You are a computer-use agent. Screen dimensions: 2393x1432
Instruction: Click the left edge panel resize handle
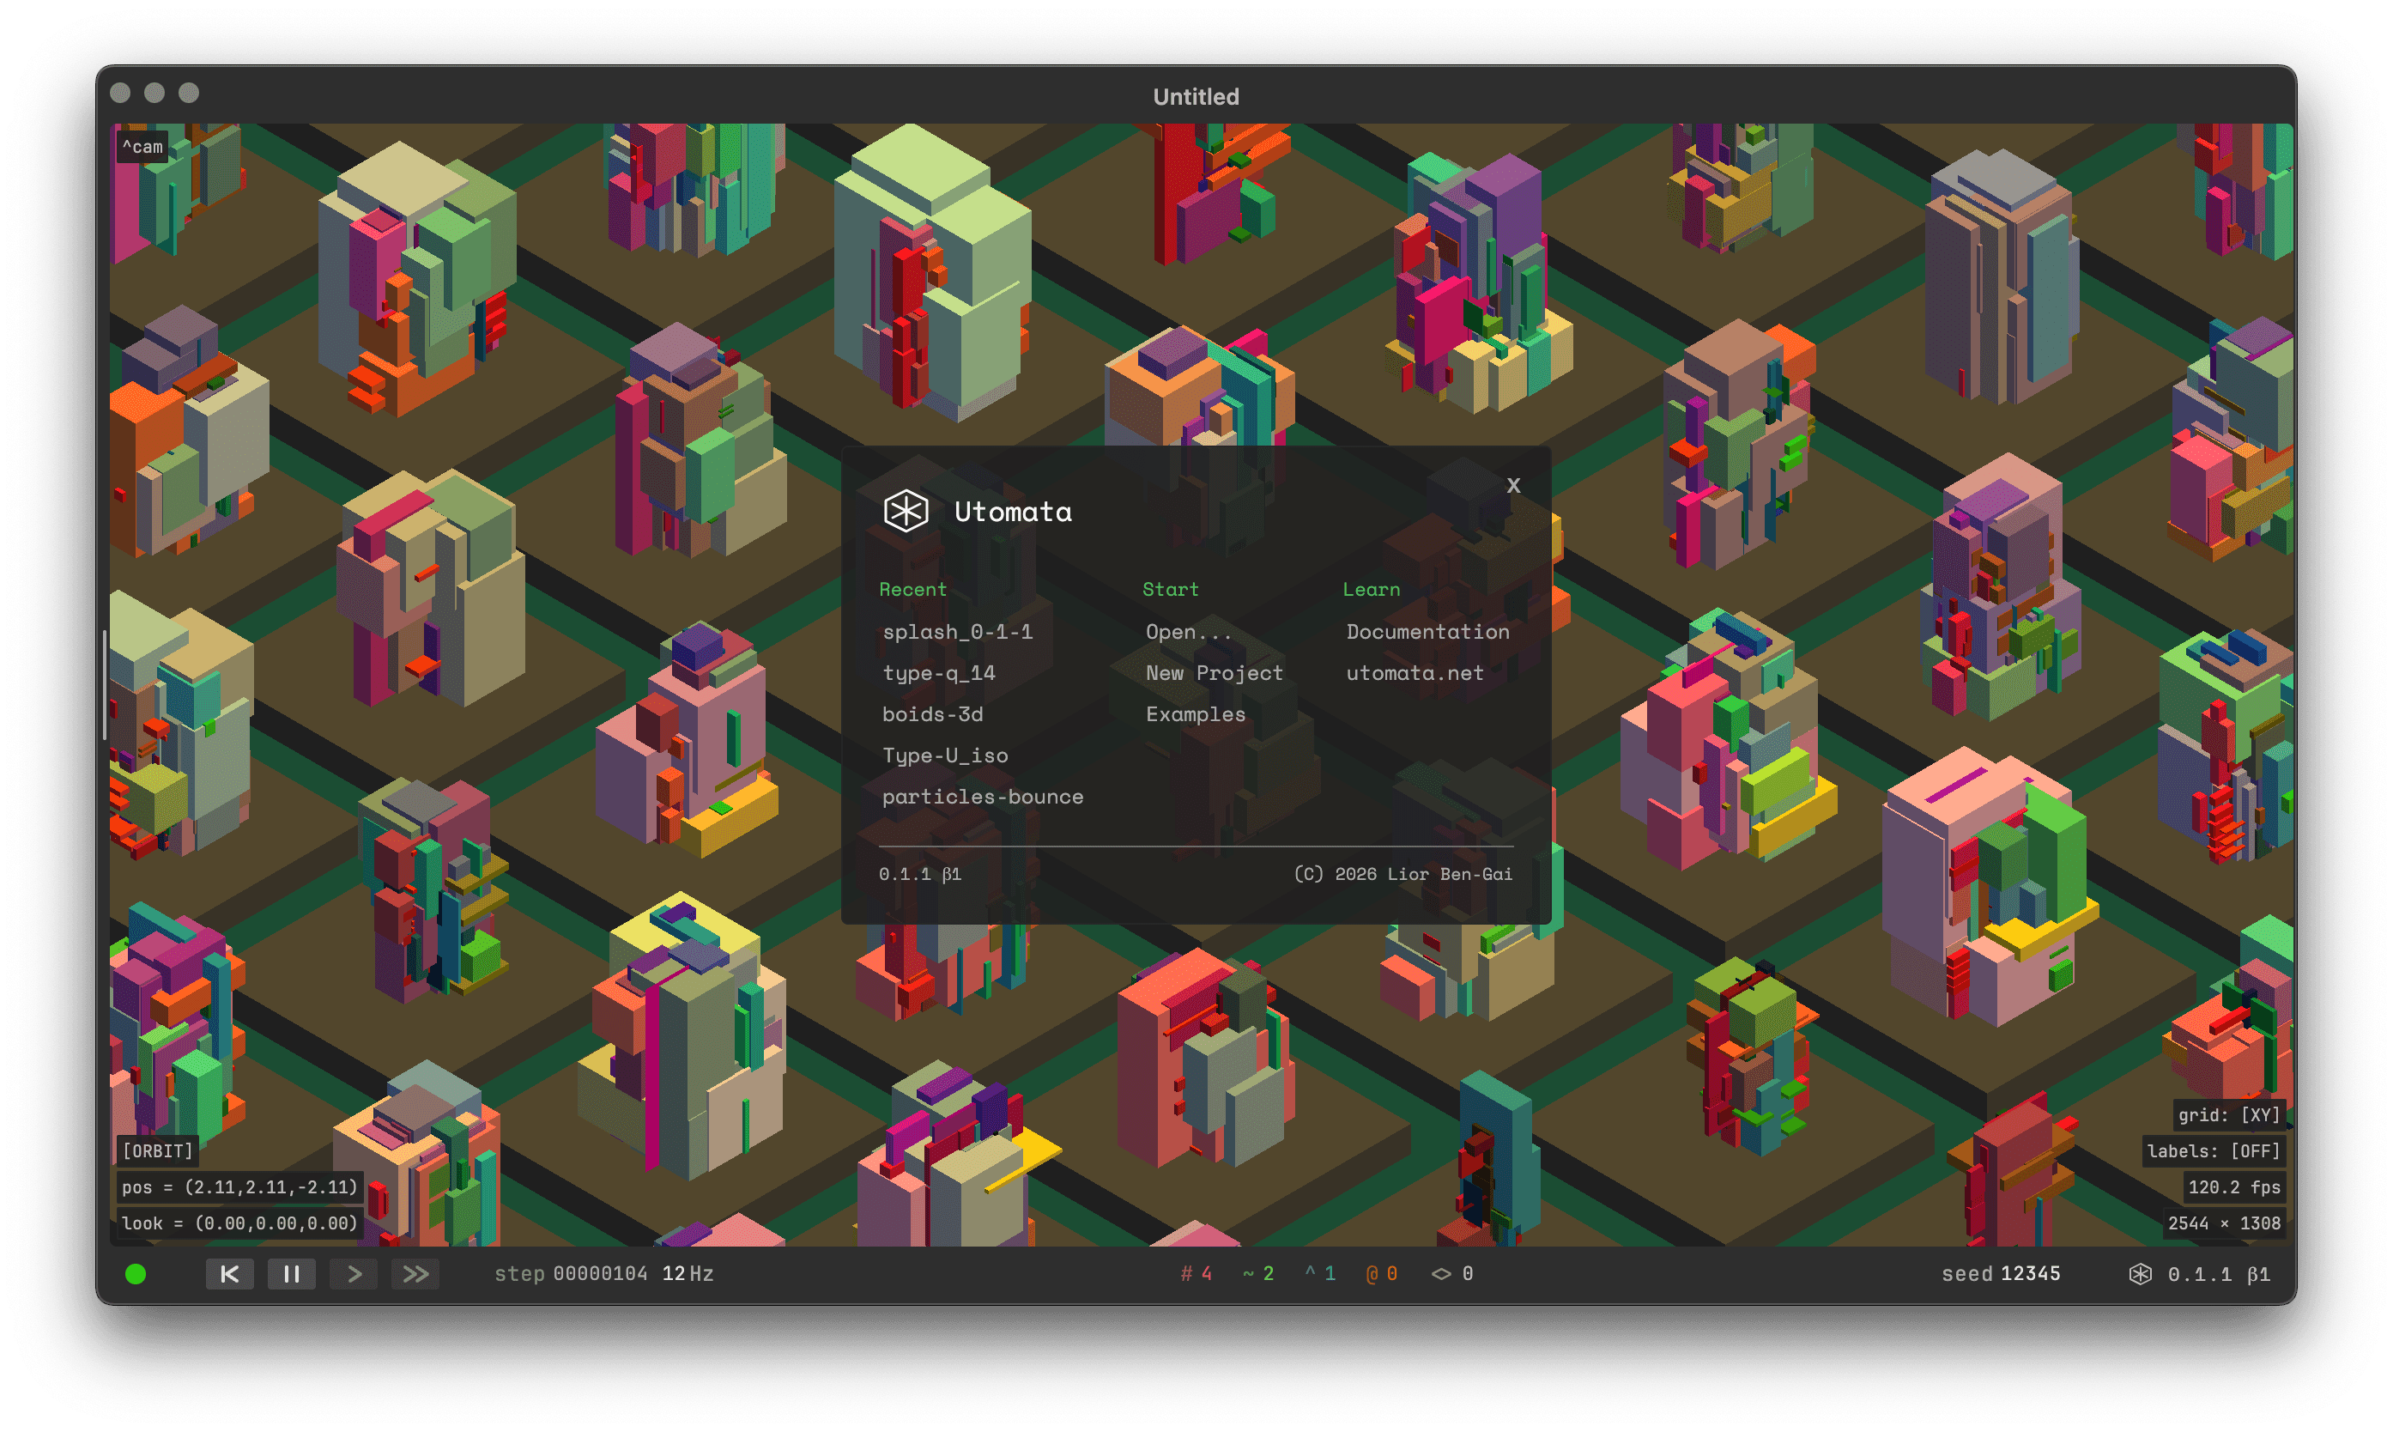point(104,684)
